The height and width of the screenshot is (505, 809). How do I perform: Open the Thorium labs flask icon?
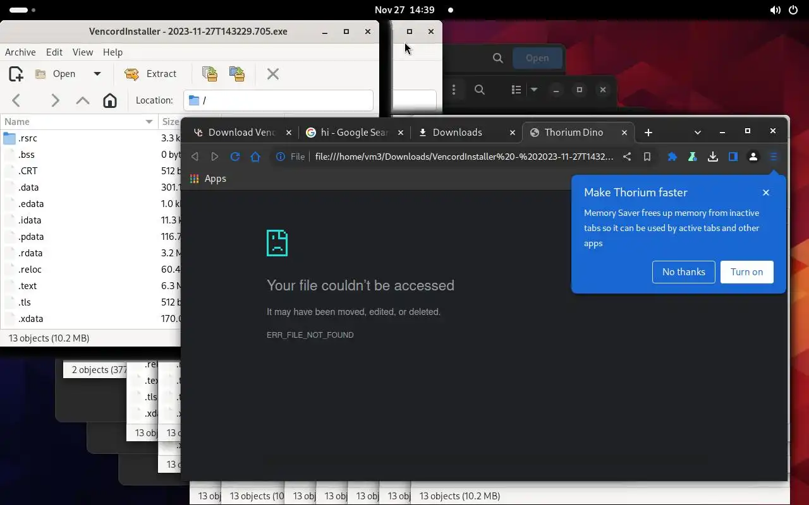[693, 157]
